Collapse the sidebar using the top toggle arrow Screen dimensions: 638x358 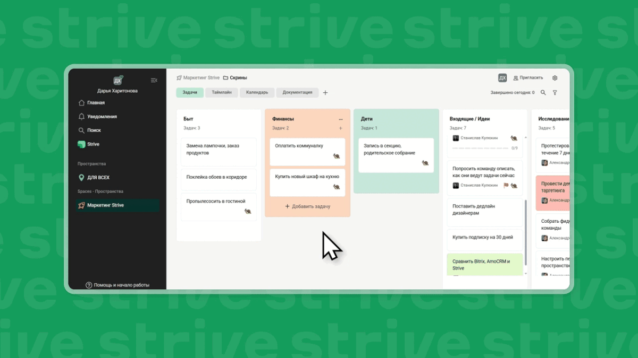click(x=154, y=80)
